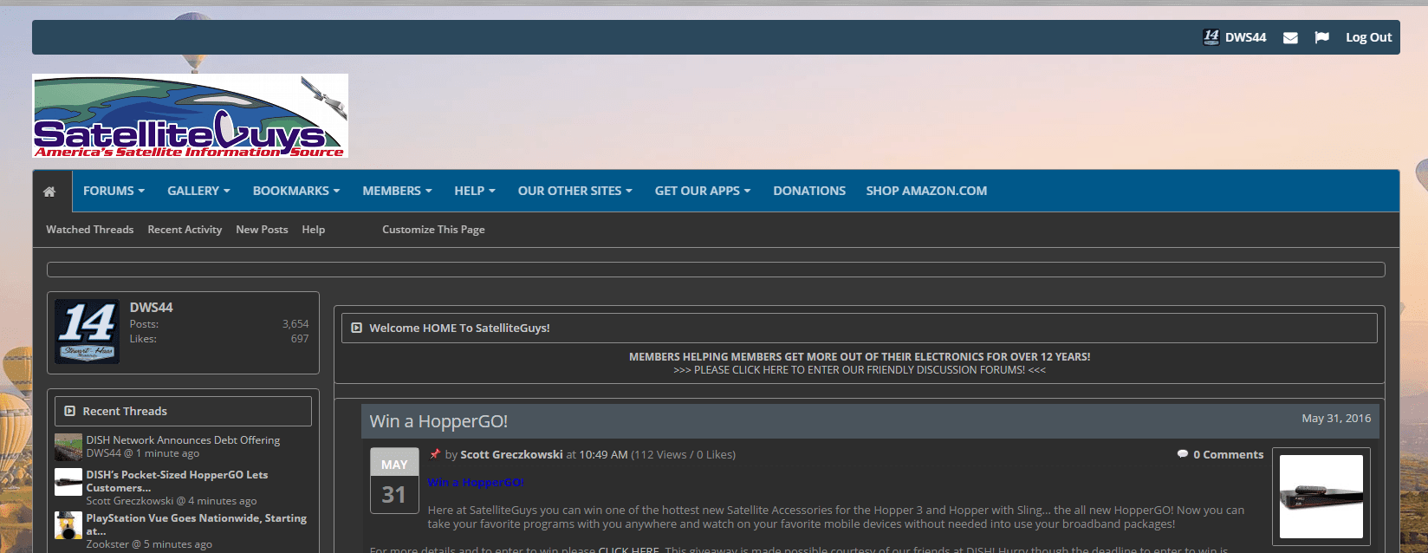Open DISH Network Announces Debt Offering thread
This screenshot has height=553, width=1428.
click(x=183, y=440)
